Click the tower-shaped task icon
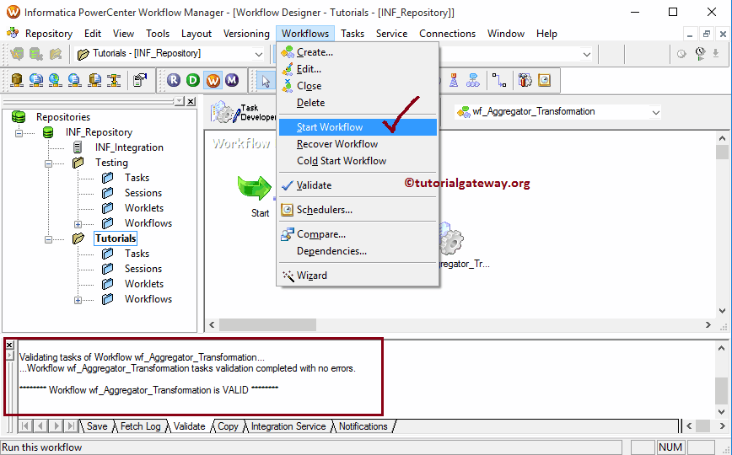This screenshot has width=732, height=455. [454, 80]
